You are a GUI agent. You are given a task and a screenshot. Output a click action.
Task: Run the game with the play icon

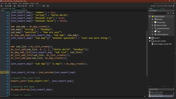(x=21, y=6)
